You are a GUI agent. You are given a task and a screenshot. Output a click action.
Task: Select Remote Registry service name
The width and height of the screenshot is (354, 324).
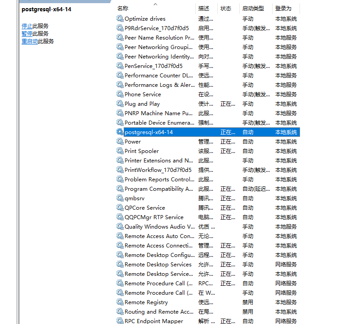pos(146,302)
